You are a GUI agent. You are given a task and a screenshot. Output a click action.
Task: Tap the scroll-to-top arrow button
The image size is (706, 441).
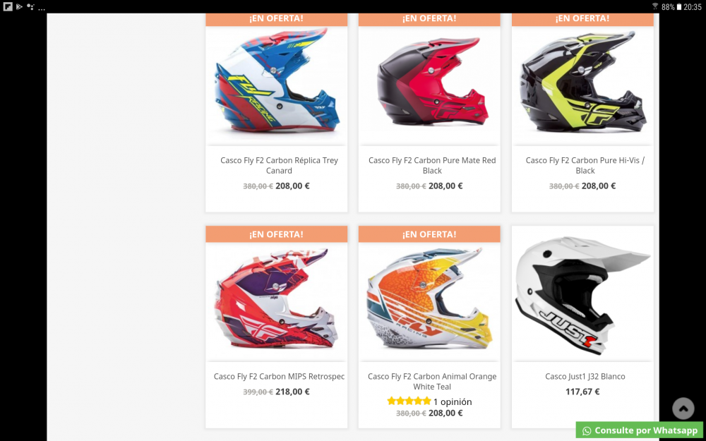[x=683, y=409]
